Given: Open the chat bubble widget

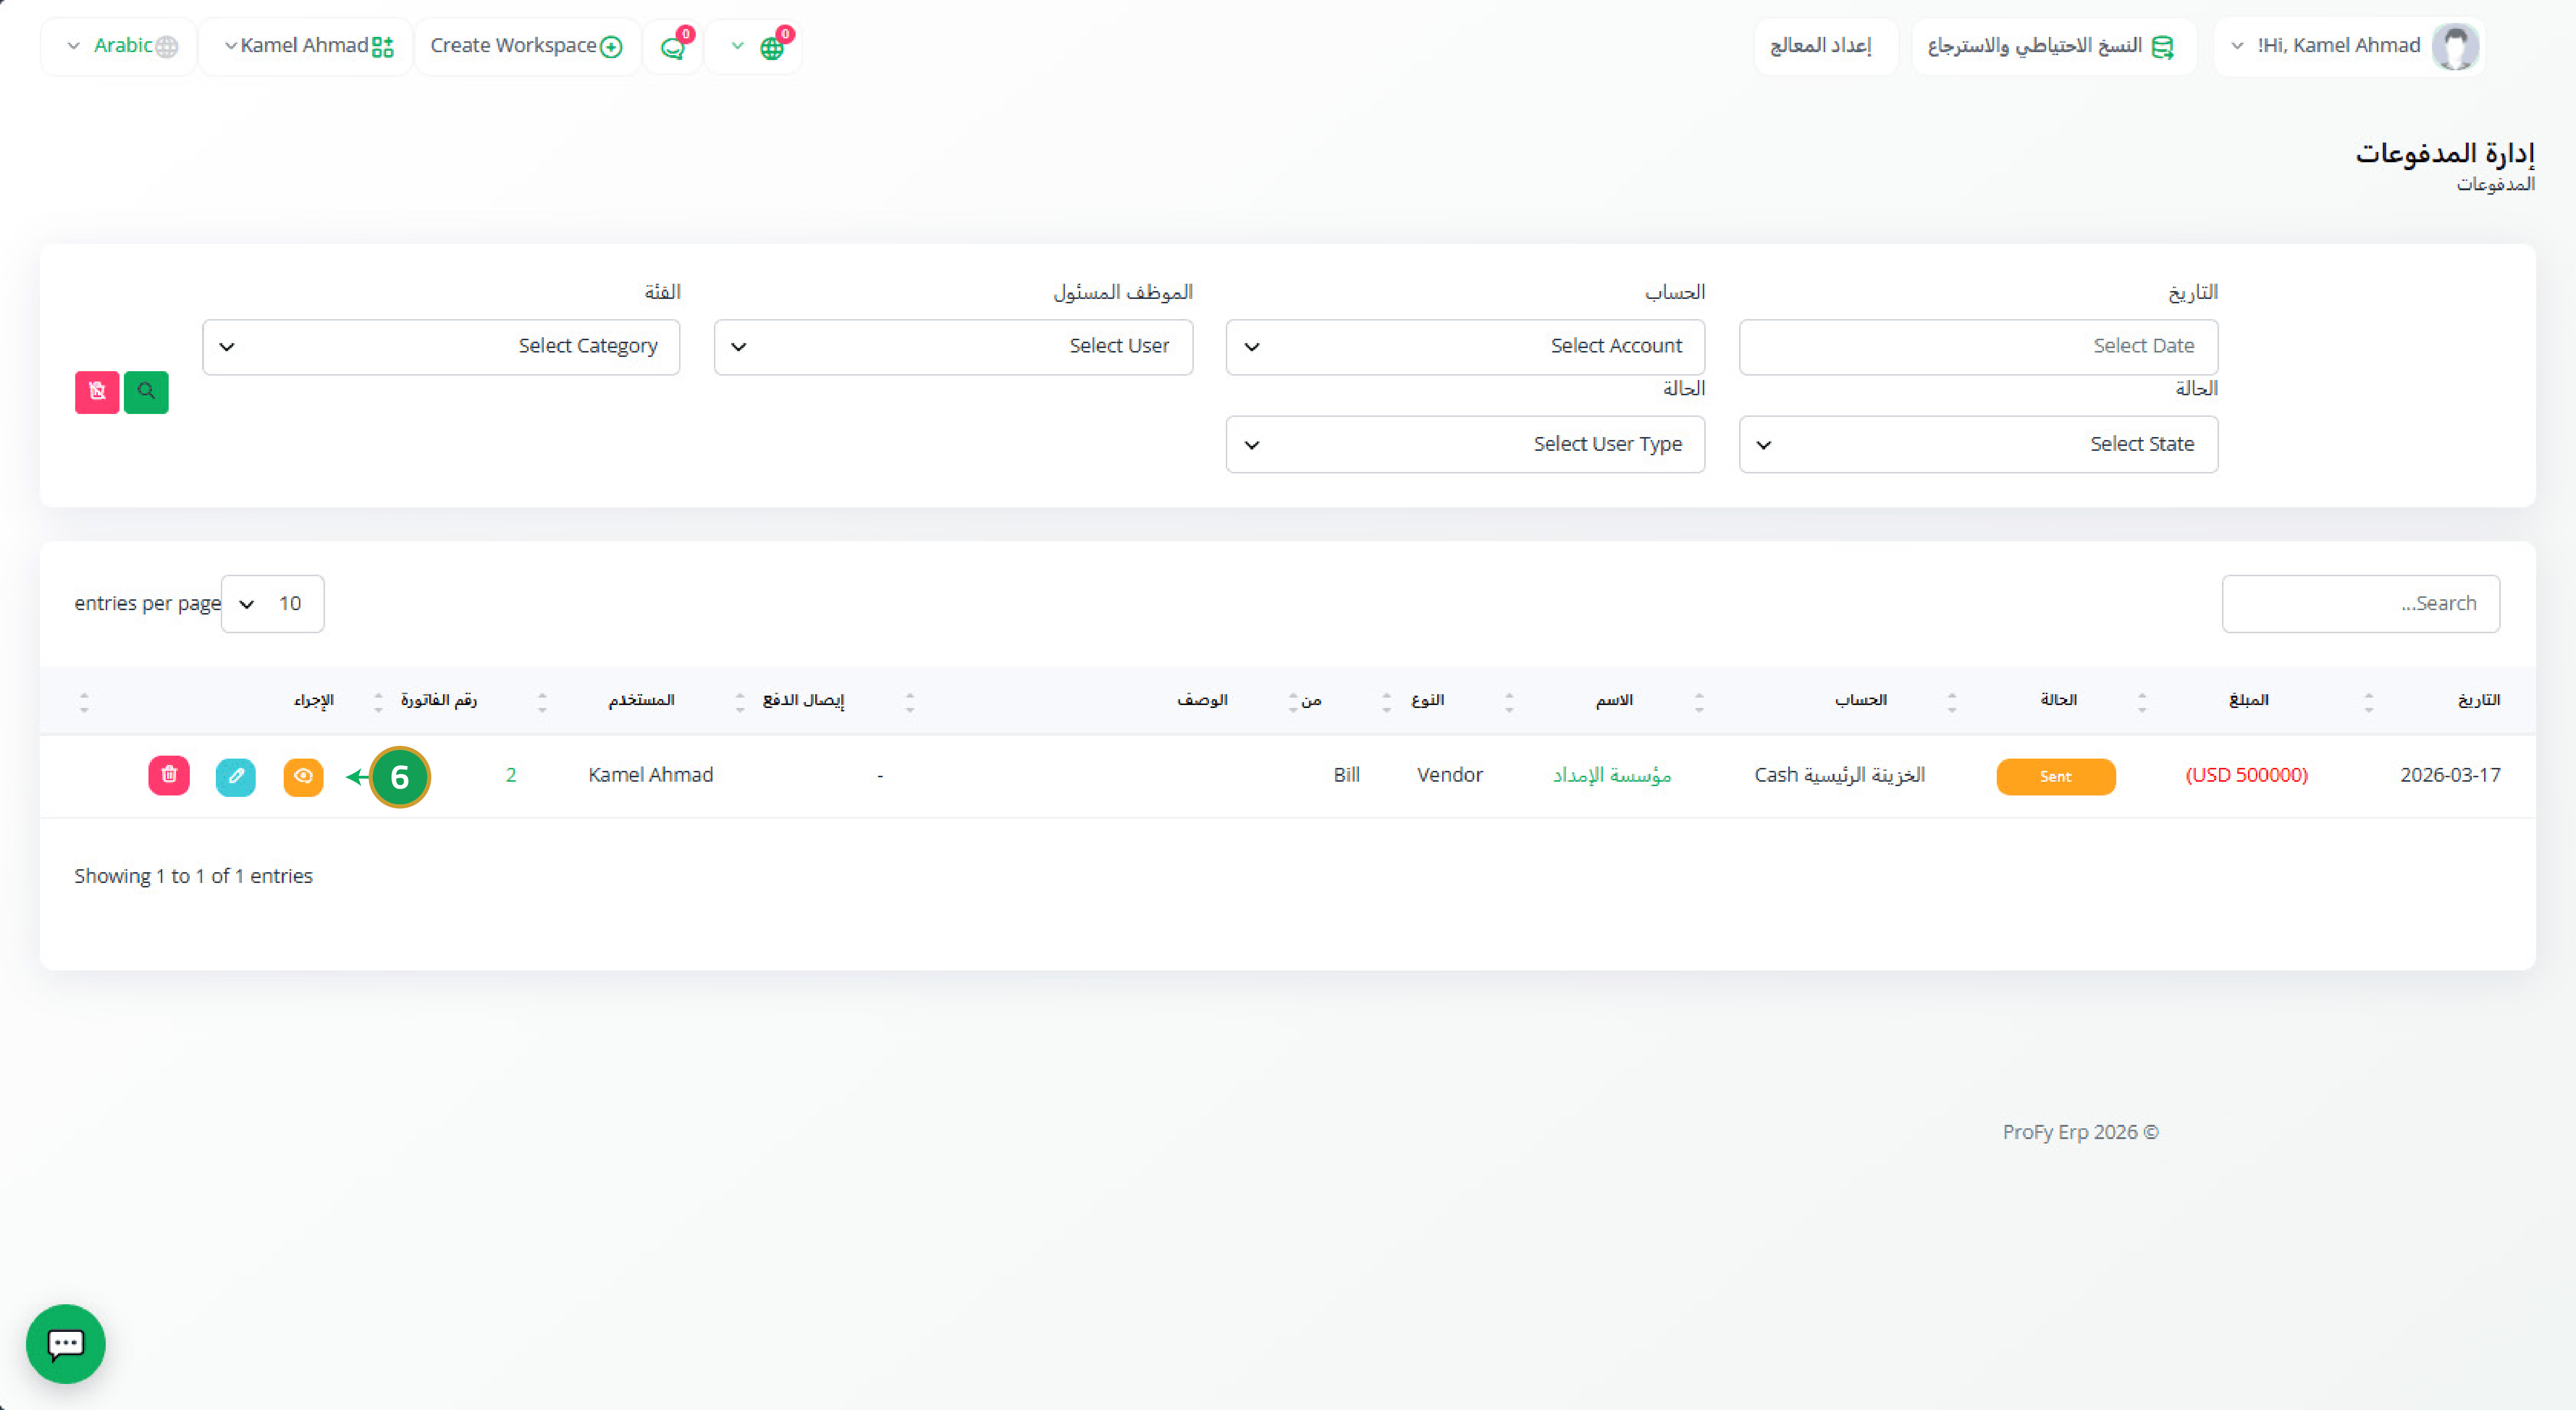Looking at the screenshot, I should click(66, 1343).
